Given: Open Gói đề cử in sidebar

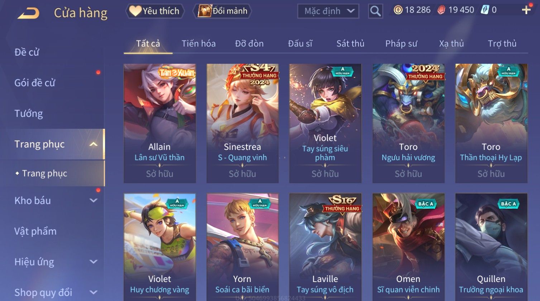Looking at the screenshot, I should pos(35,83).
